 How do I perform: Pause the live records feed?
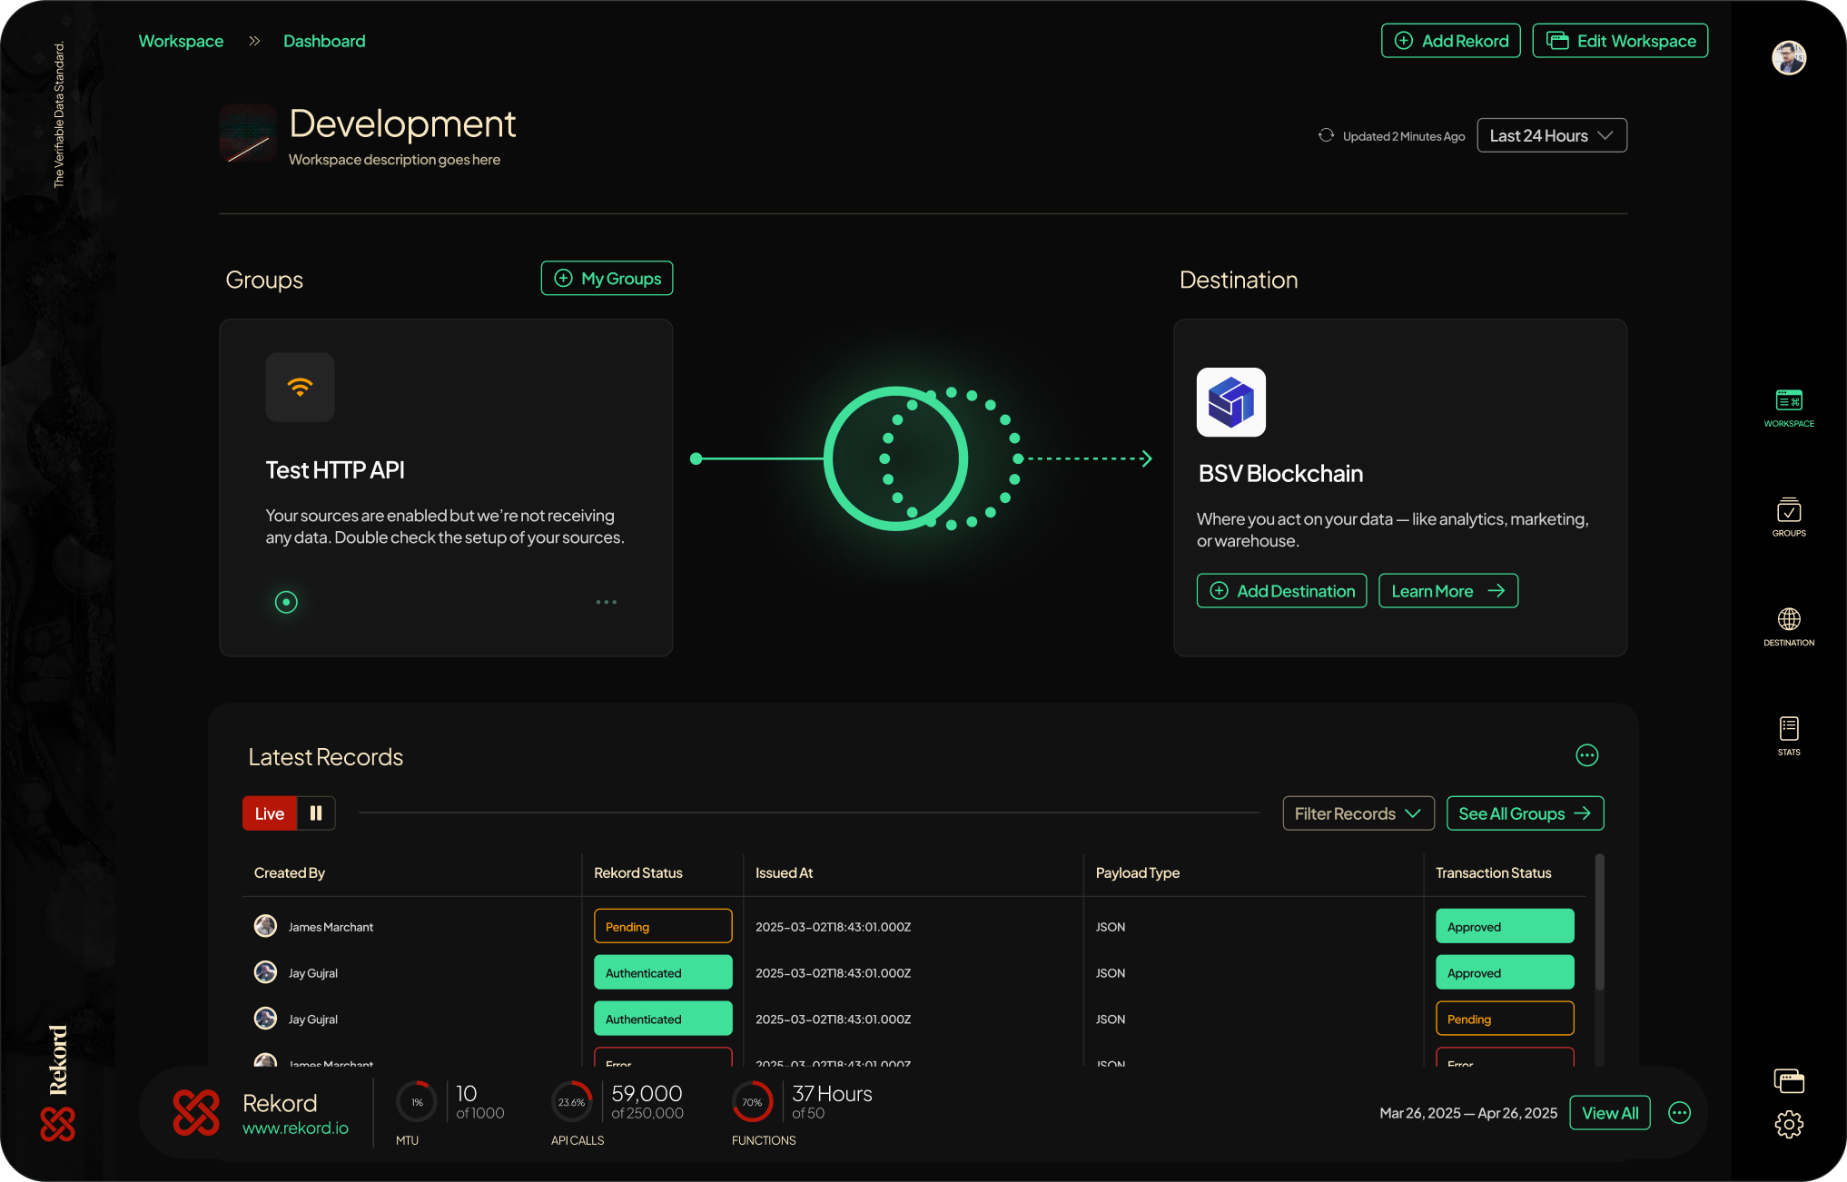(x=316, y=813)
